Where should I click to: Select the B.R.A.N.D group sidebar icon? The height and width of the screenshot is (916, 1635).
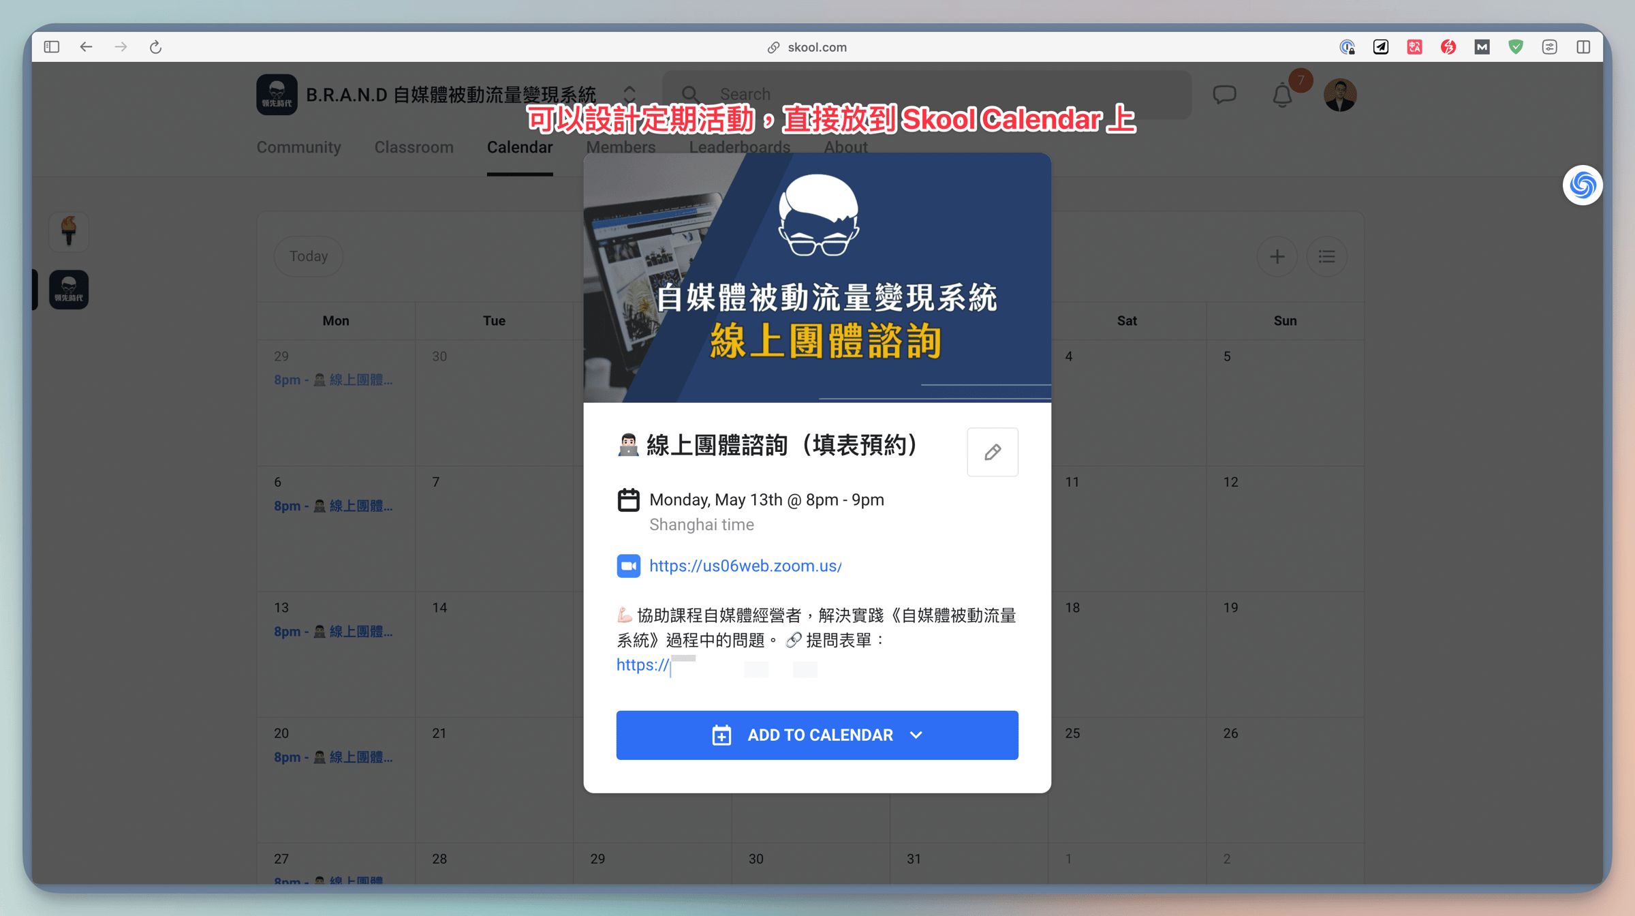(x=69, y=290)
